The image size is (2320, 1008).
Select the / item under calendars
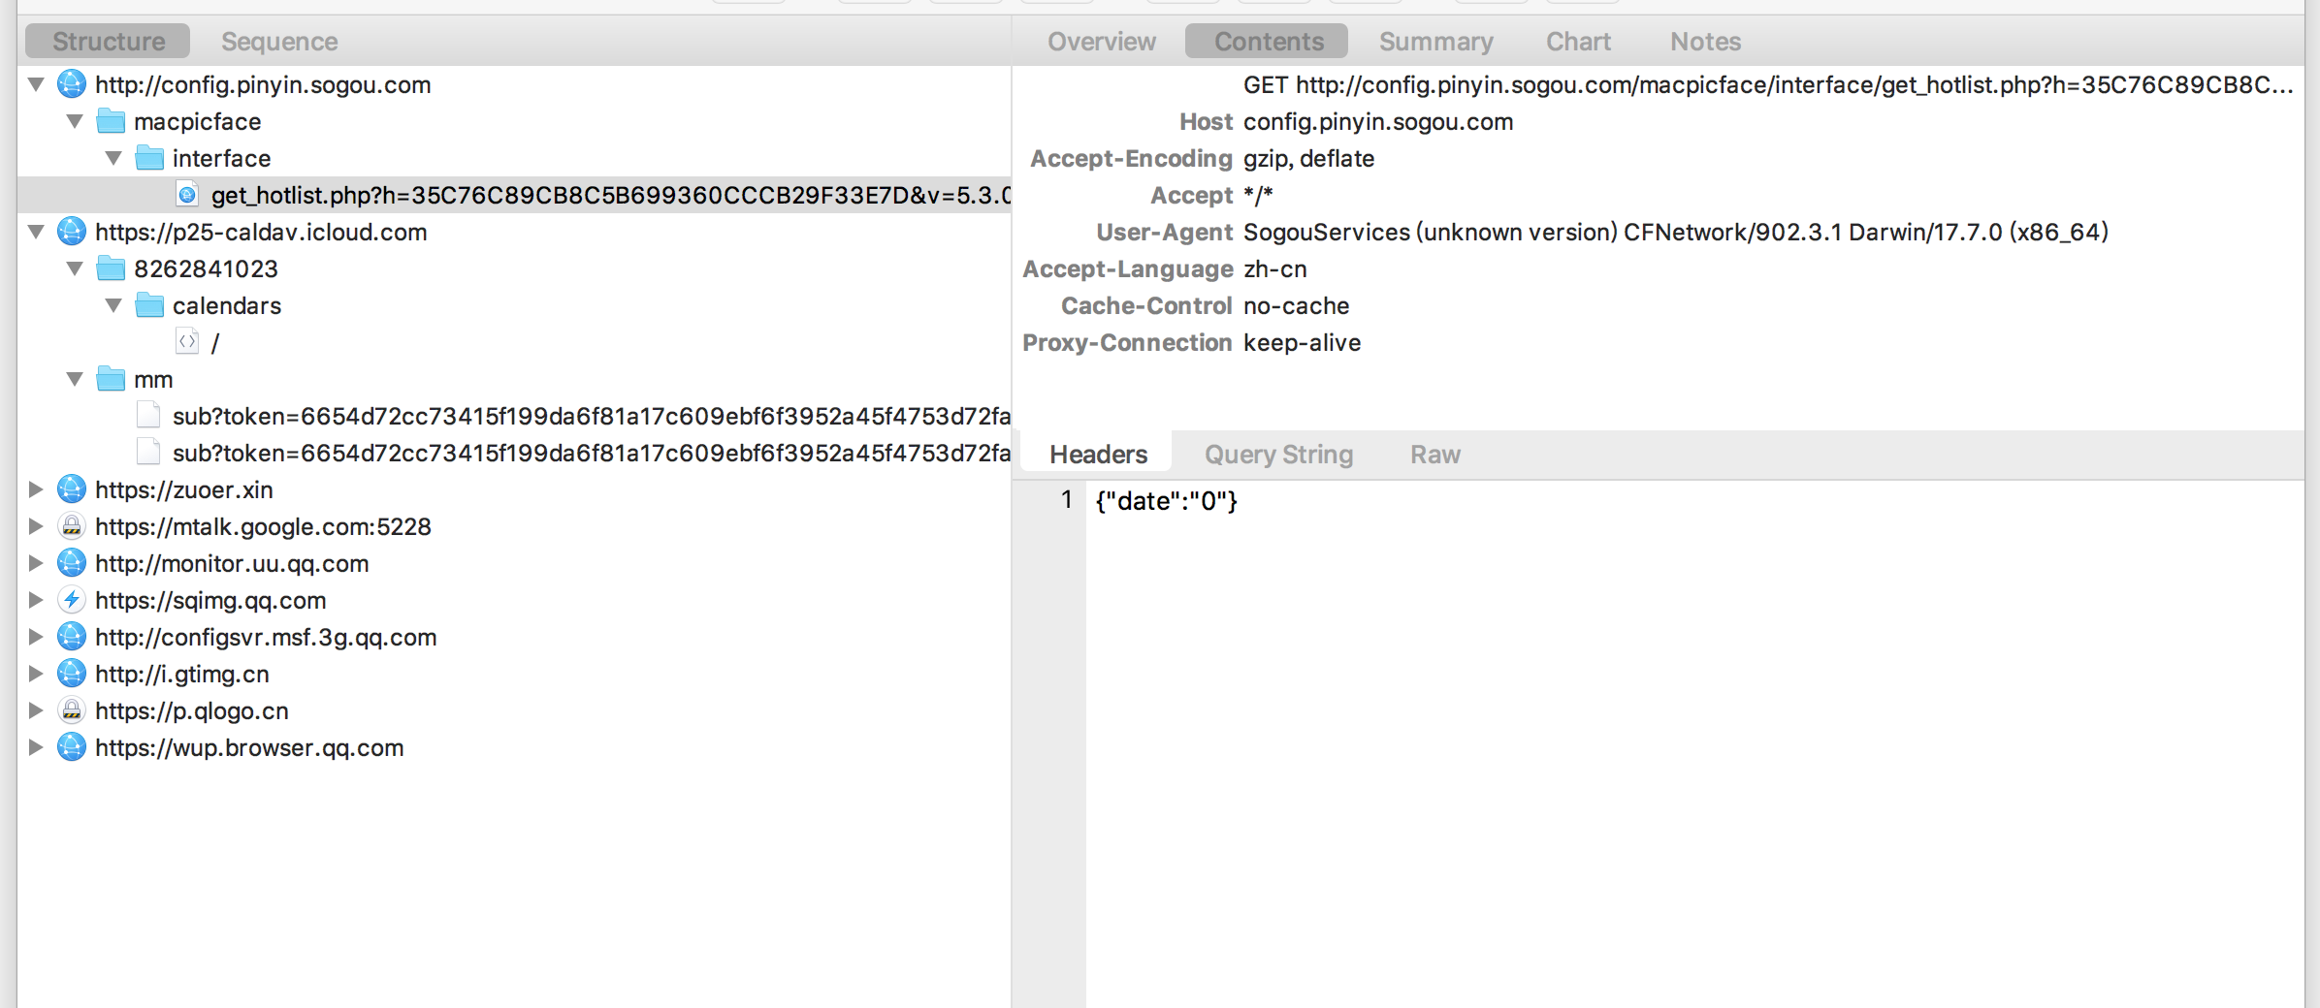[x=215, y=342]
